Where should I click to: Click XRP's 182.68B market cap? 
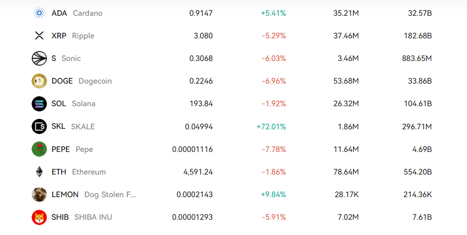416,36
